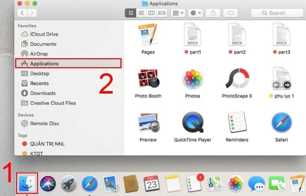
Task: Open FaceTime from the Dock
Action: click(277, 184)
